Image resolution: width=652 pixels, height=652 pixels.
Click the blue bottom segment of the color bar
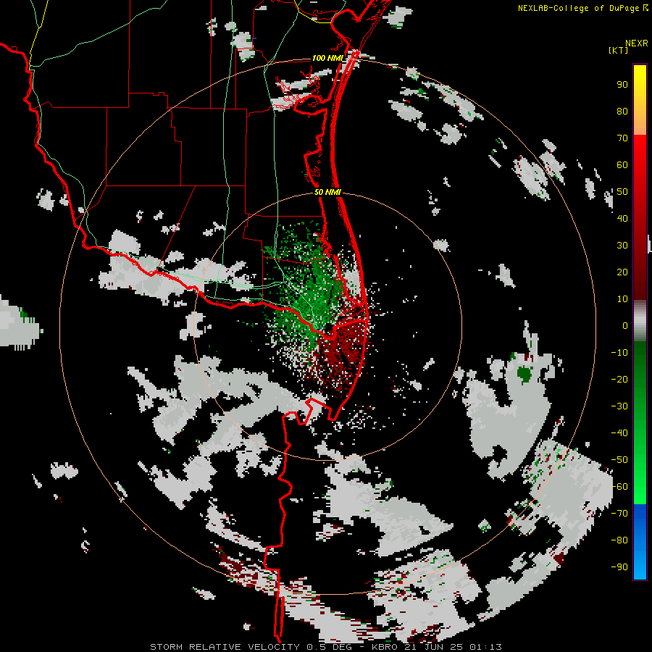tap(640, 542)
